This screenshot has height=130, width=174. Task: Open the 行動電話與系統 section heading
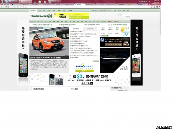pyautogui.click(x=38, y=89)
